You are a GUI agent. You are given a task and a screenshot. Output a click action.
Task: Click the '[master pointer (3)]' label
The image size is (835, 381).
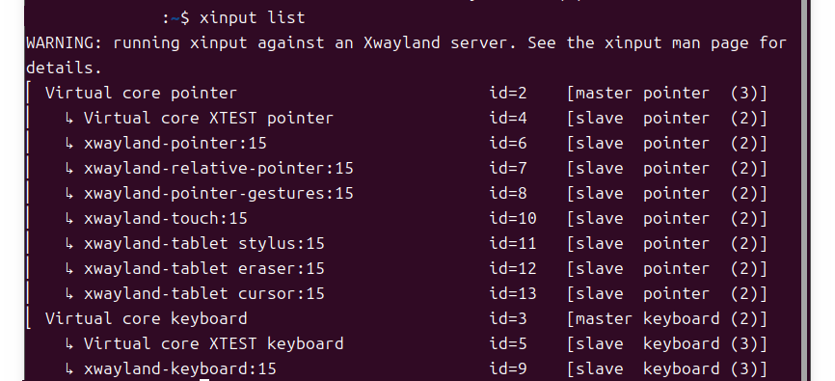(x=666, y=94)
